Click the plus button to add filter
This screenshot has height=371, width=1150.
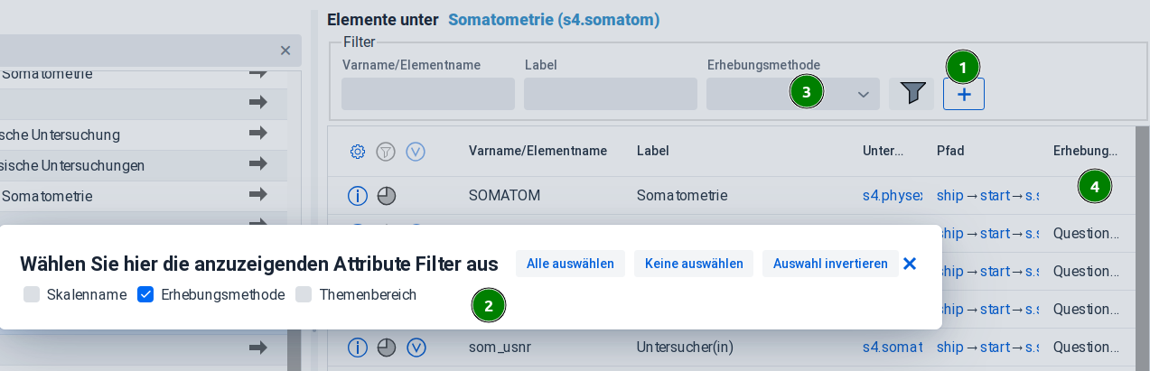pos(964,94)
